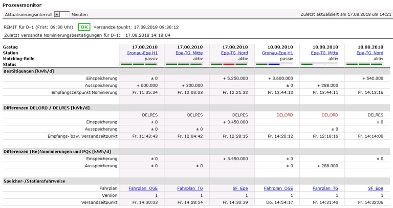Click the Speicher-/Stationsfahrweise section header
Image resolution: width=393 pixels, height=208 pixels.
[36, 180]
